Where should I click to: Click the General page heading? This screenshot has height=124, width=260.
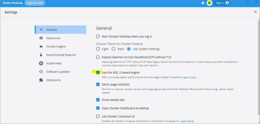[104, 28]
